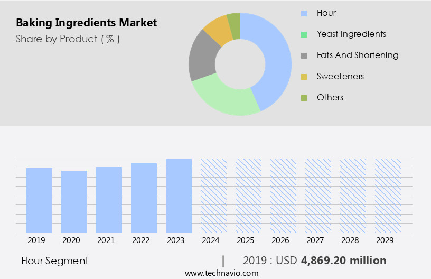Open the www.technavio.com link
This screenshot has height=279, width=431.
221,273
